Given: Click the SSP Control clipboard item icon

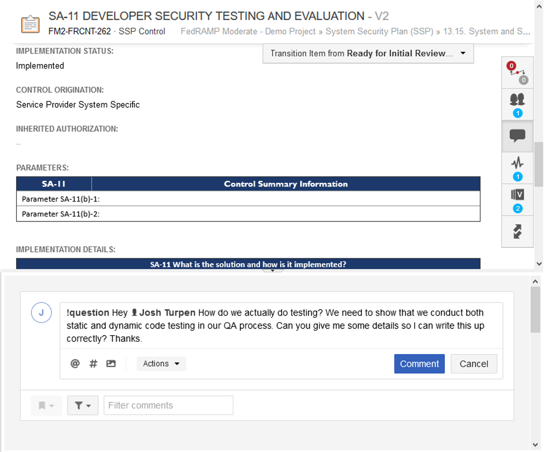Looking at the screenshot, I should tap(30, 24).
